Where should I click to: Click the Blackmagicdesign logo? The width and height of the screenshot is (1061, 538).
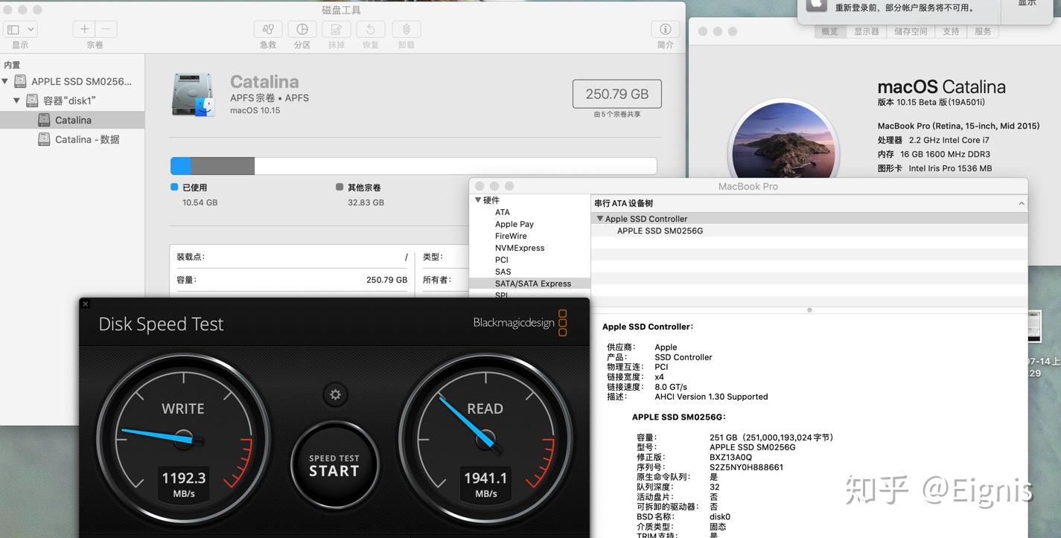[x=520, y=323]
